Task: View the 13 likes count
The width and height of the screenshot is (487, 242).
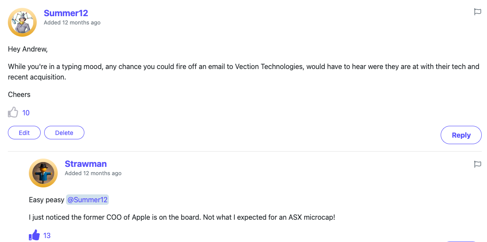Action: coord(47,235)
